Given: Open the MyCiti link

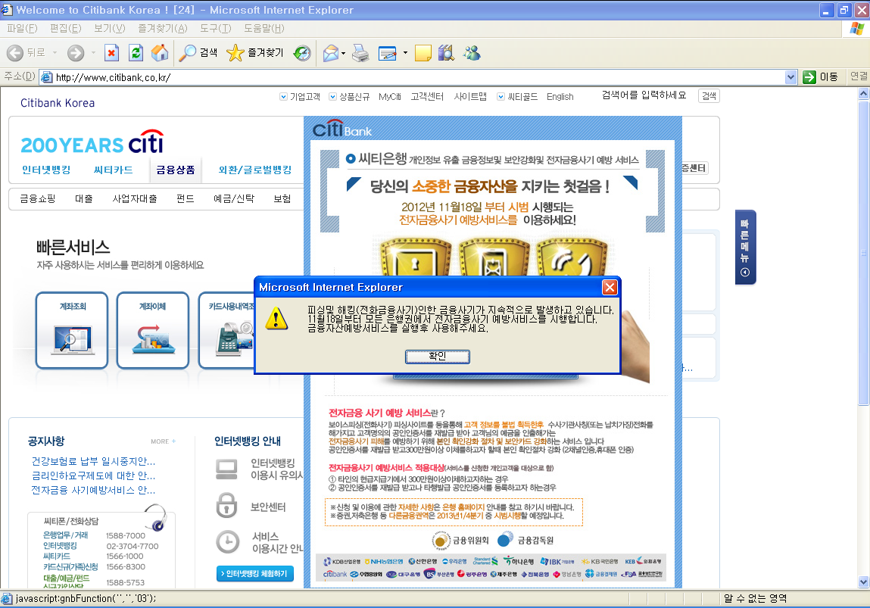Looking at the screenshot, I should pos(389,96).
